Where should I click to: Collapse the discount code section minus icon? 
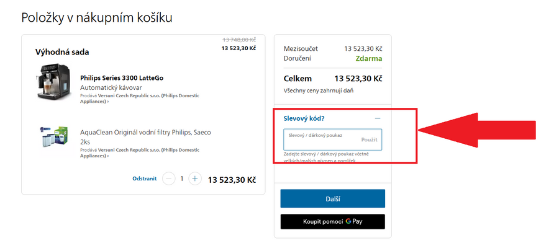point(378,118)
